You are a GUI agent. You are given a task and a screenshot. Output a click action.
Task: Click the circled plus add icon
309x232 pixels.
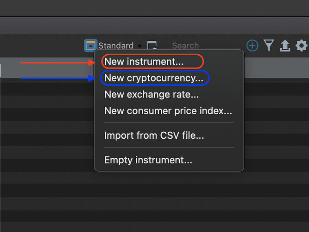(x=252, y=45)
